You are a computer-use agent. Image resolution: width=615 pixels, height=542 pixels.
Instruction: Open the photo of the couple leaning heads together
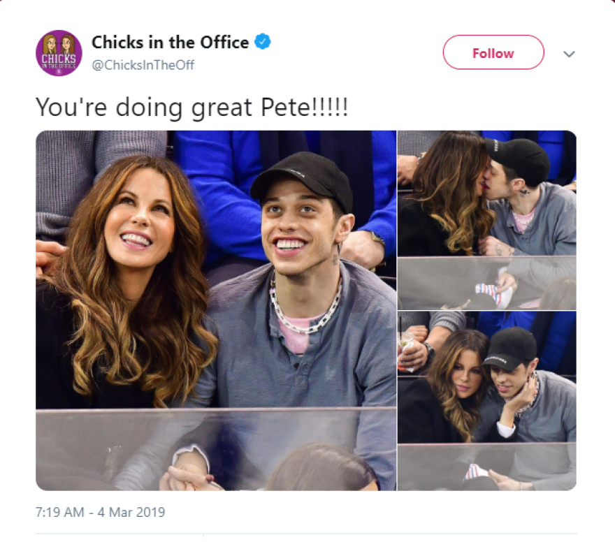486,401
